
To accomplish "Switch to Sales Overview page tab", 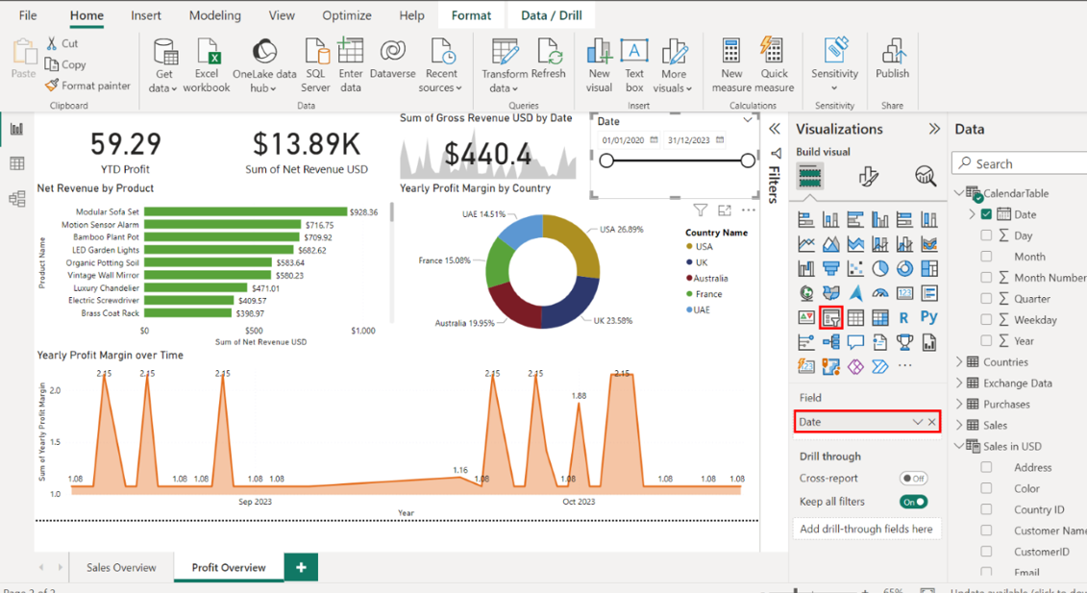I will [121, 567].
